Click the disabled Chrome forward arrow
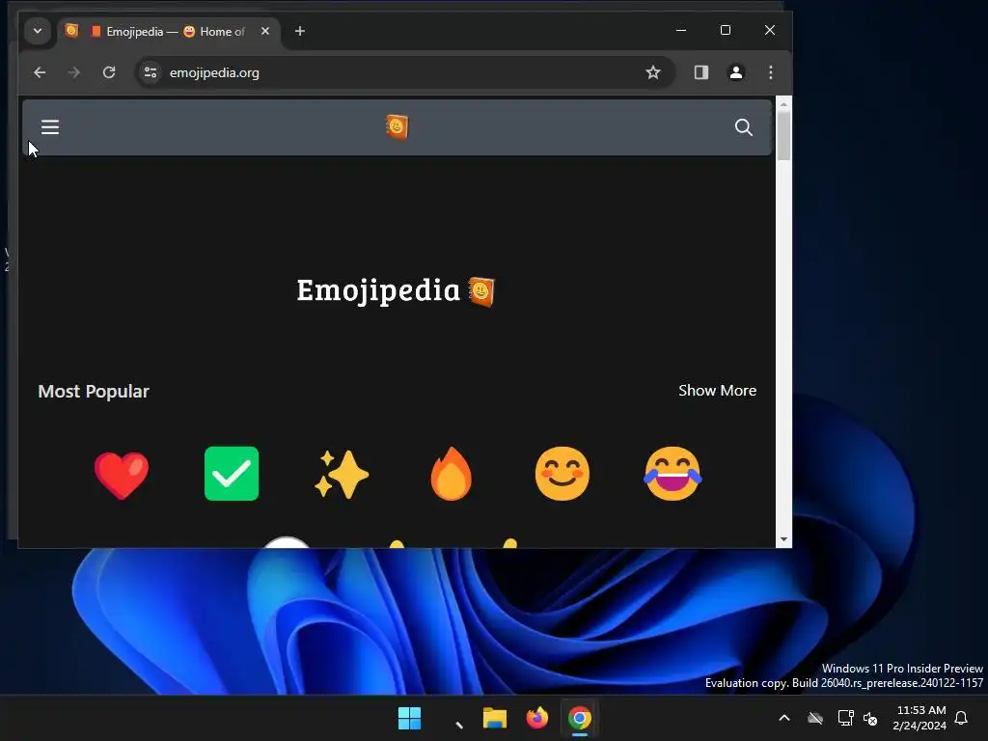 pos(73,72)
